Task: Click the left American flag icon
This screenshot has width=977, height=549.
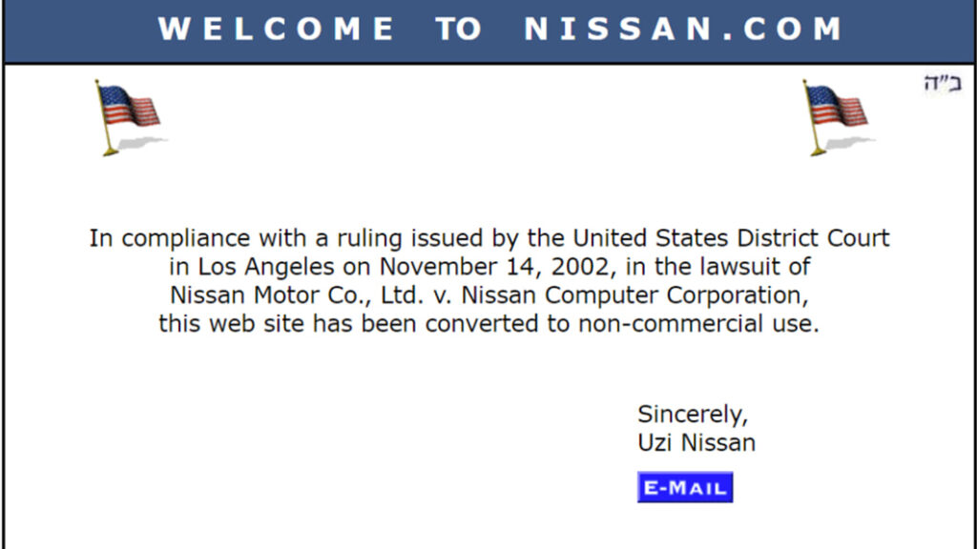Action: (x=128, y=116)
